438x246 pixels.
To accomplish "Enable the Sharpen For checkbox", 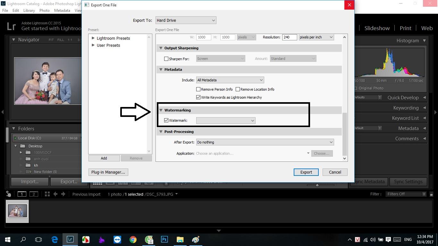I will tap(166, 59).
